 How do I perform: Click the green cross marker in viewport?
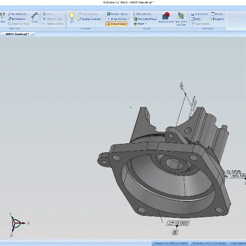[131, 107]
